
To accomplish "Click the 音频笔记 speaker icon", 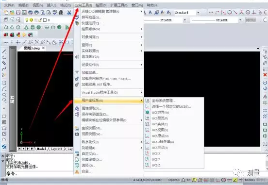I will click(77, 57).
